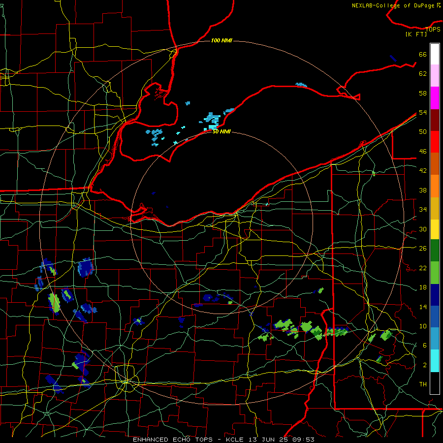Click the 2 legend value
Screen dimensions: 443x443
[x=425, y=365]
